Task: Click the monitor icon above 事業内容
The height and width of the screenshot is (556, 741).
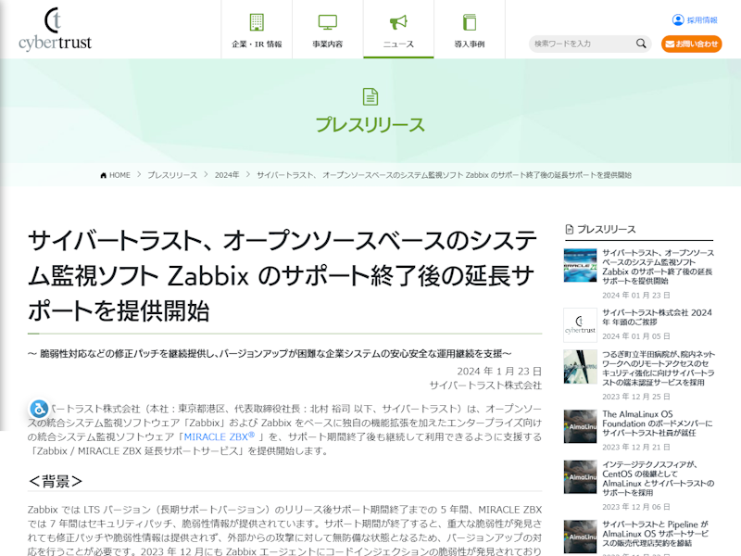Action: click(x=328, y=22)
